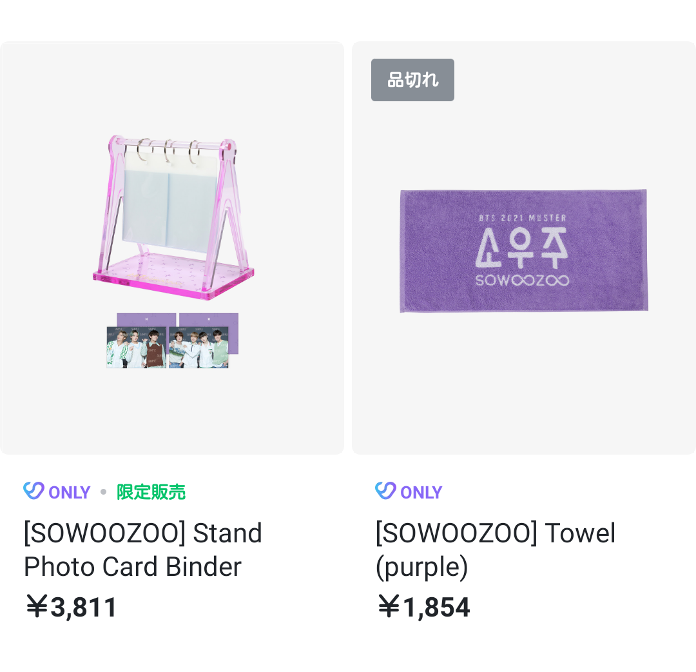
Task: Tap the 品切れ sold-out badge
Action: [x=412, y=80]
